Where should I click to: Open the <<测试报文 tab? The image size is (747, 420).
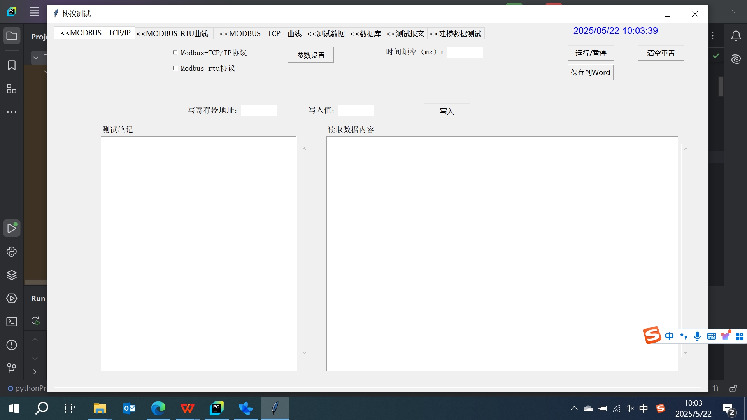(x=405, y=33)
